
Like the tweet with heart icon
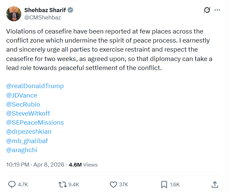(113, 184)
